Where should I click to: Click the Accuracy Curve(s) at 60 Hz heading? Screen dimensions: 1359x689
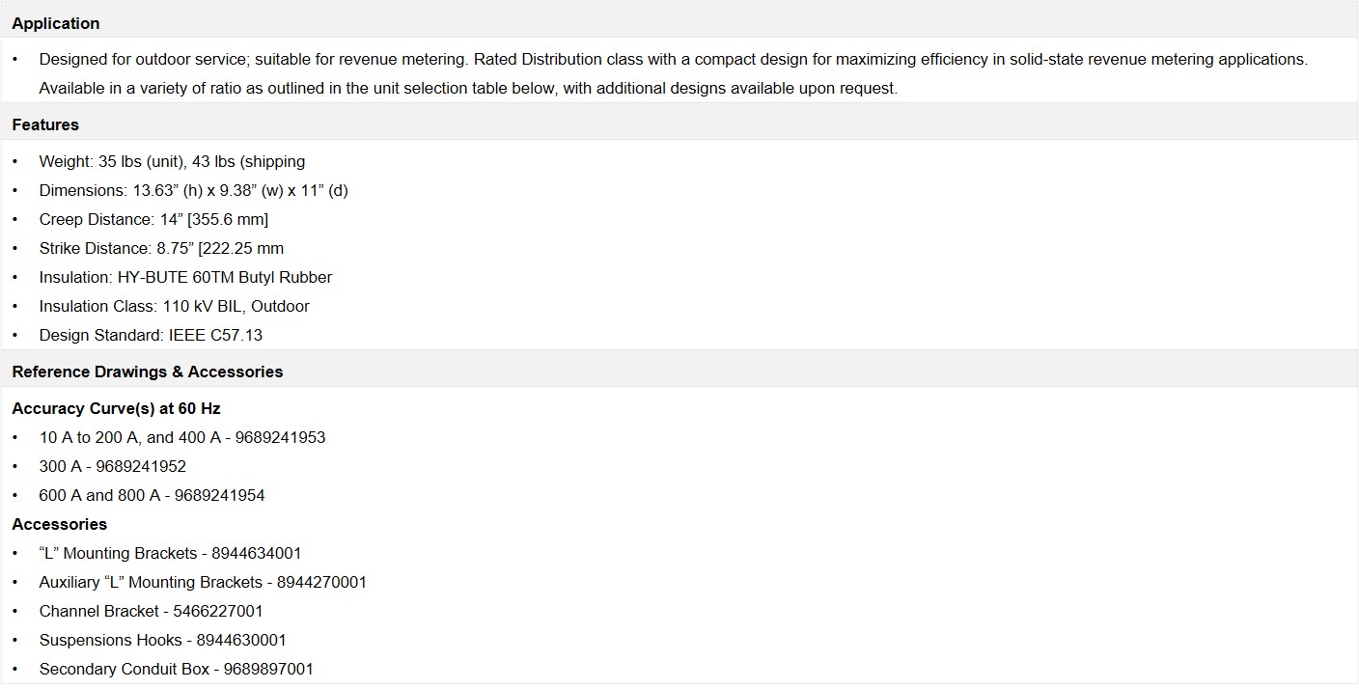(x=116, y=408)
